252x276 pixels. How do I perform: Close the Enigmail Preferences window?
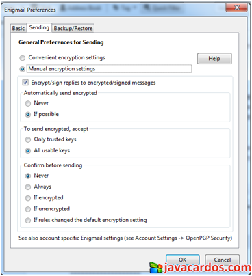pos(236,8)
